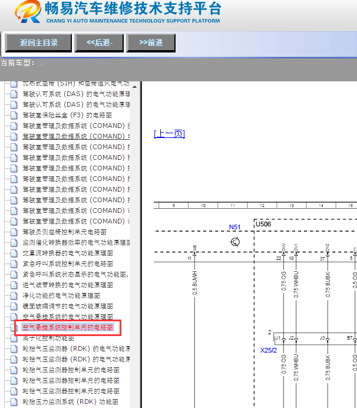Click column 13 in the diagram ruler
The width and height of the screenshot is (357, 408).
(292, 206)
